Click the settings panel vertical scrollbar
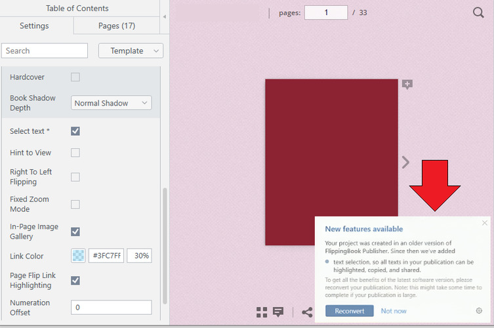494x328 pixels. click(165, 246)
